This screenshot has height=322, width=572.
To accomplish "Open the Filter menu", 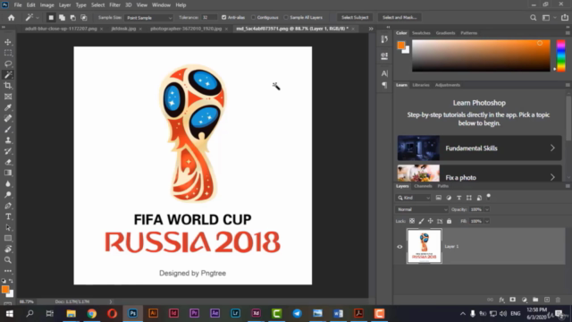I will pyautogui.click(x=114, y=5).
